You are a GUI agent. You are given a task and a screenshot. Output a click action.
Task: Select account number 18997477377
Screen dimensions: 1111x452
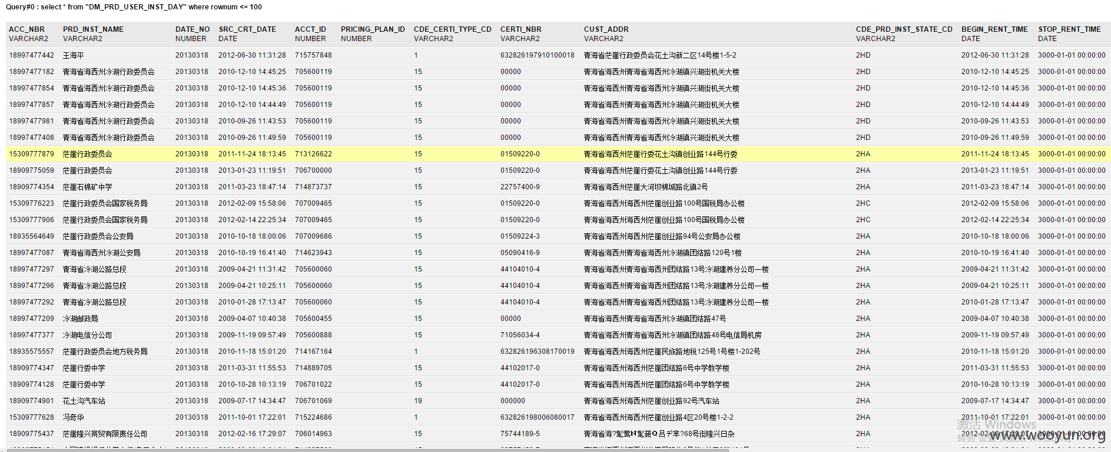tap(31, 335)
